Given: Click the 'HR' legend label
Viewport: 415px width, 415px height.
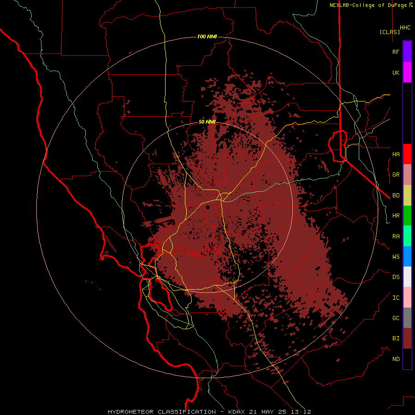Looking at the screenshot, I should pyautogui.click(x=396, y=216).
